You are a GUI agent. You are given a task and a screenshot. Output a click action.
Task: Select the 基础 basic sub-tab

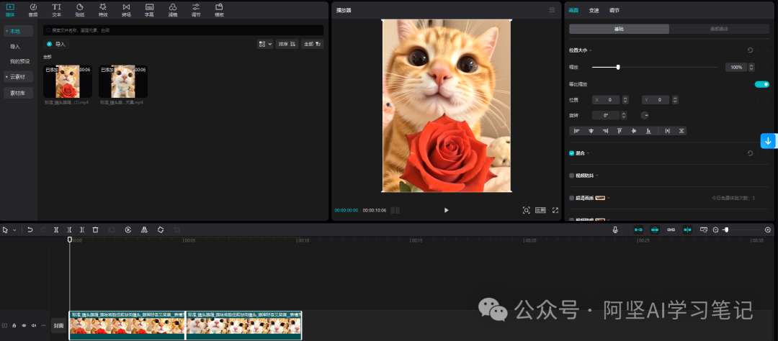pyautogui.click(x=619, y=29)
